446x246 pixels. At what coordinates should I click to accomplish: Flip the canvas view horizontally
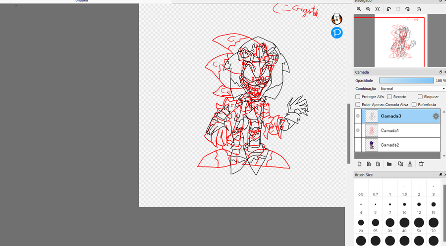[x=419, y=9]
